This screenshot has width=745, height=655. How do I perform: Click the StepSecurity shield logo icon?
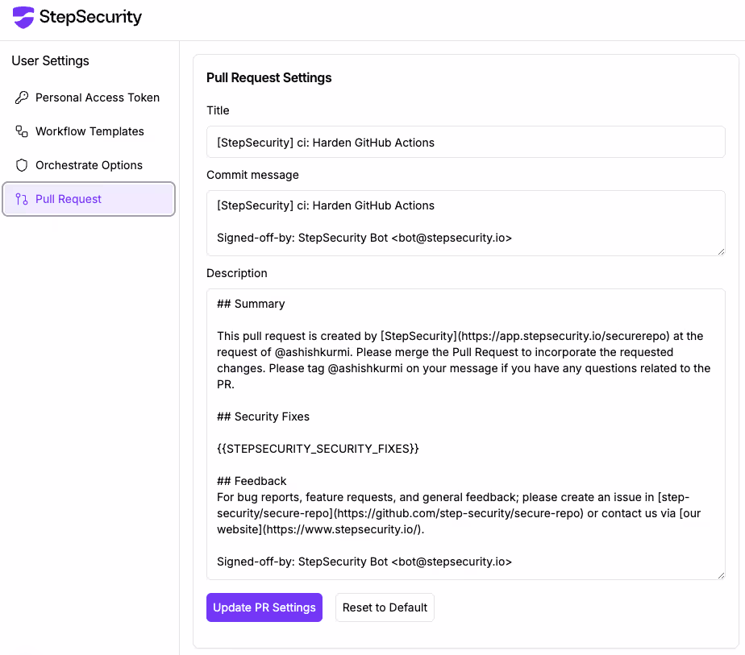pos(23,18)
